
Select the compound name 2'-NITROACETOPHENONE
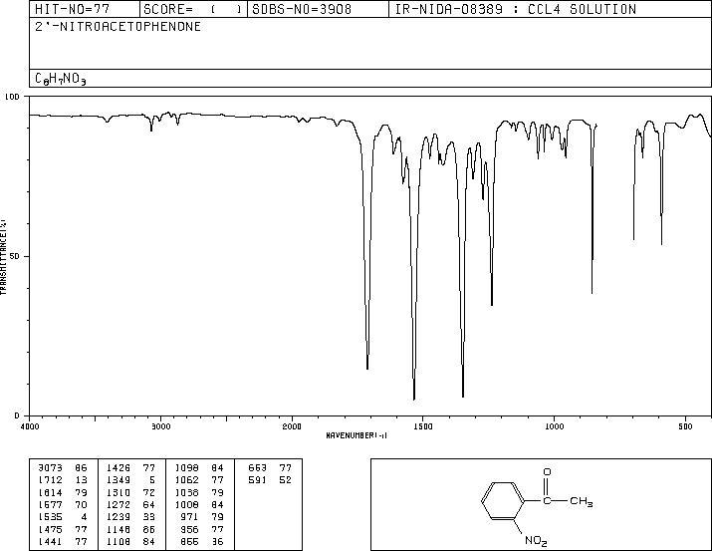pos(118,27)
